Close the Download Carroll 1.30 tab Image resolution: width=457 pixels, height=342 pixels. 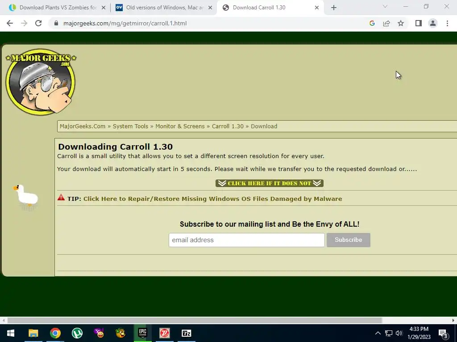(x=317, y=8)
